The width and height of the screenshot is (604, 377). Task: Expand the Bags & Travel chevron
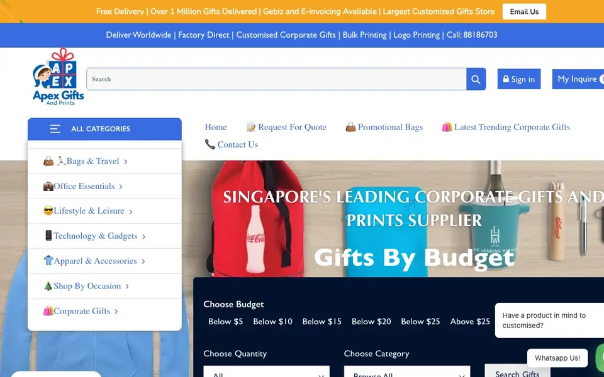pos(126,161)
